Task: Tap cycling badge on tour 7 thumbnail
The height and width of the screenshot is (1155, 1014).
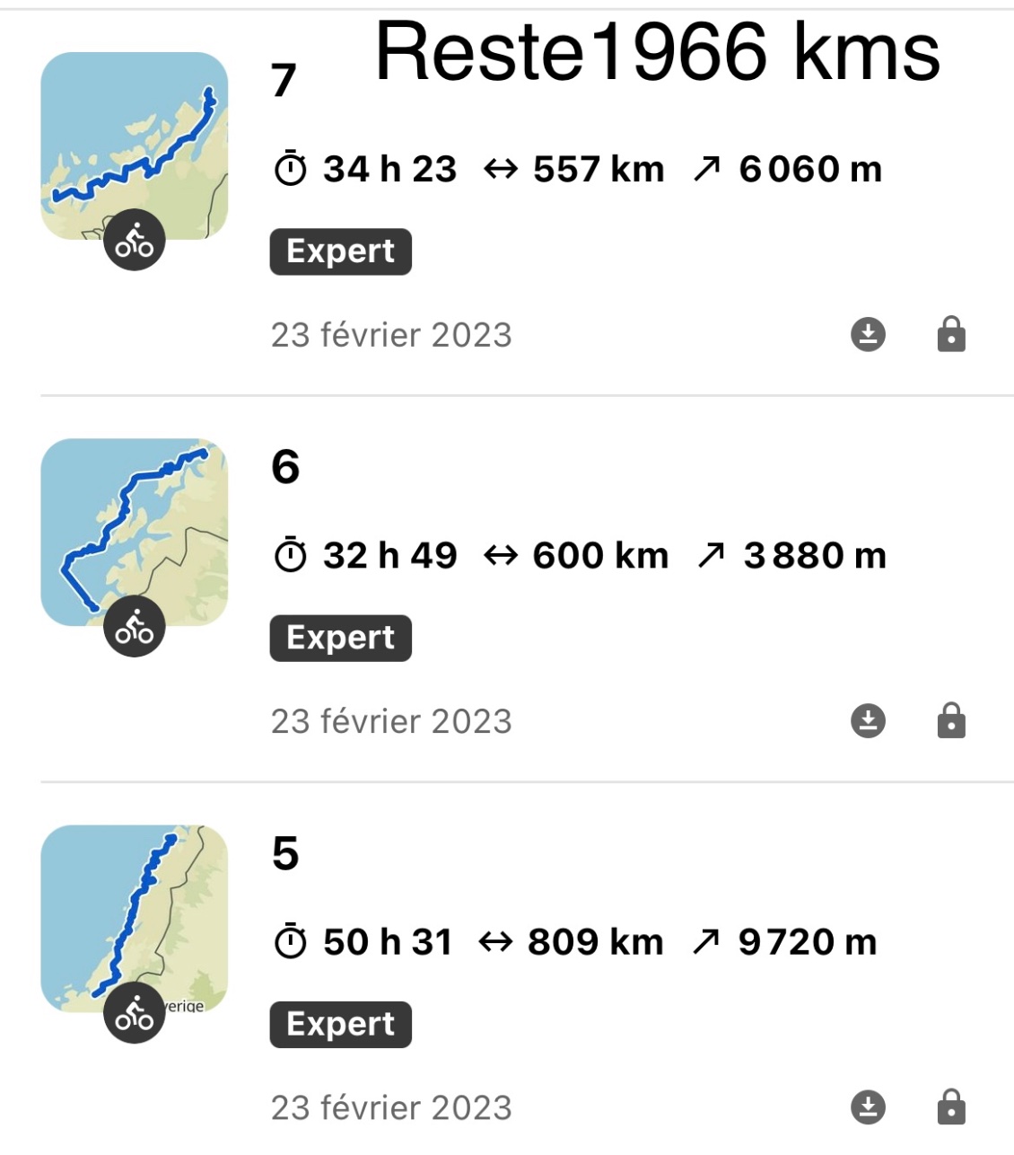Action: coord(135,240)
